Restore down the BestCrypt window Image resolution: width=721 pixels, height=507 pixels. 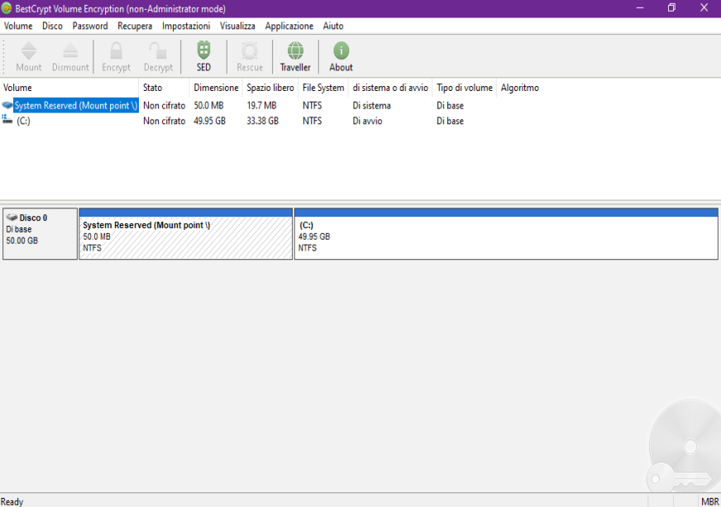(671, 7)
